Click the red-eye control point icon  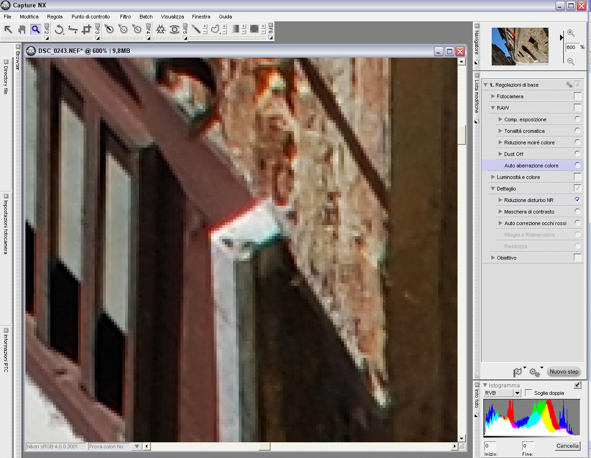175,30
